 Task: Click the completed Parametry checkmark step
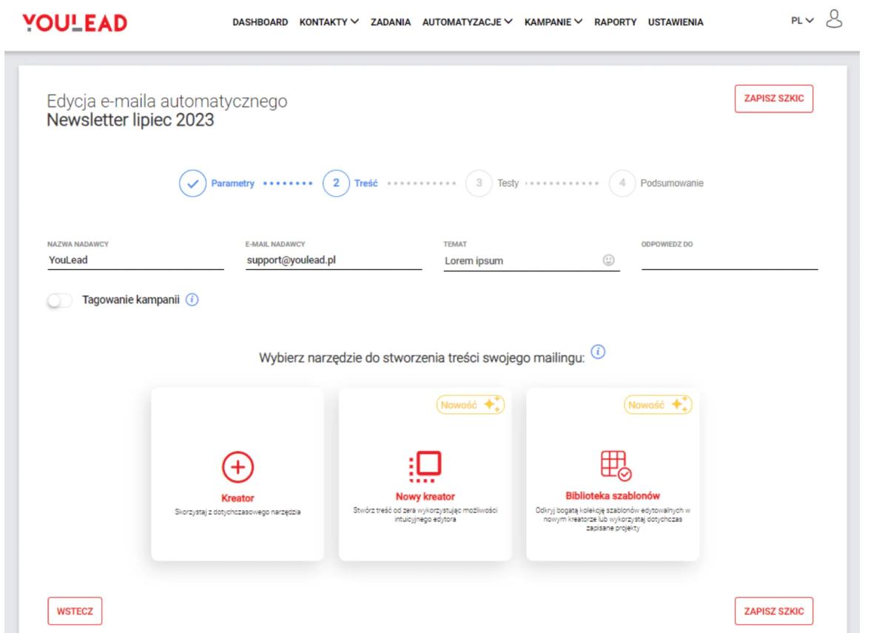click(x=193, y=183)
